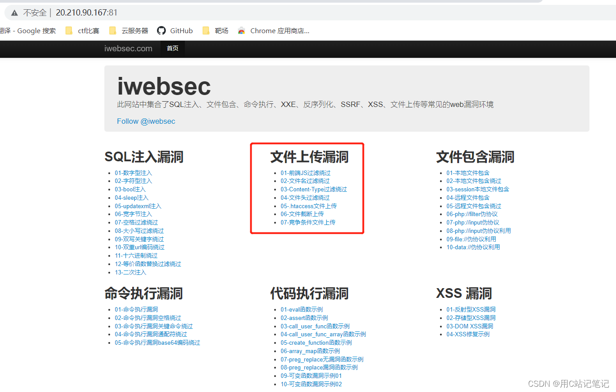Open 01-数字型注入 link
Image resolution: width=616 pixels, height=392 pixels.
pyautogui.click(x=134, y=173)
